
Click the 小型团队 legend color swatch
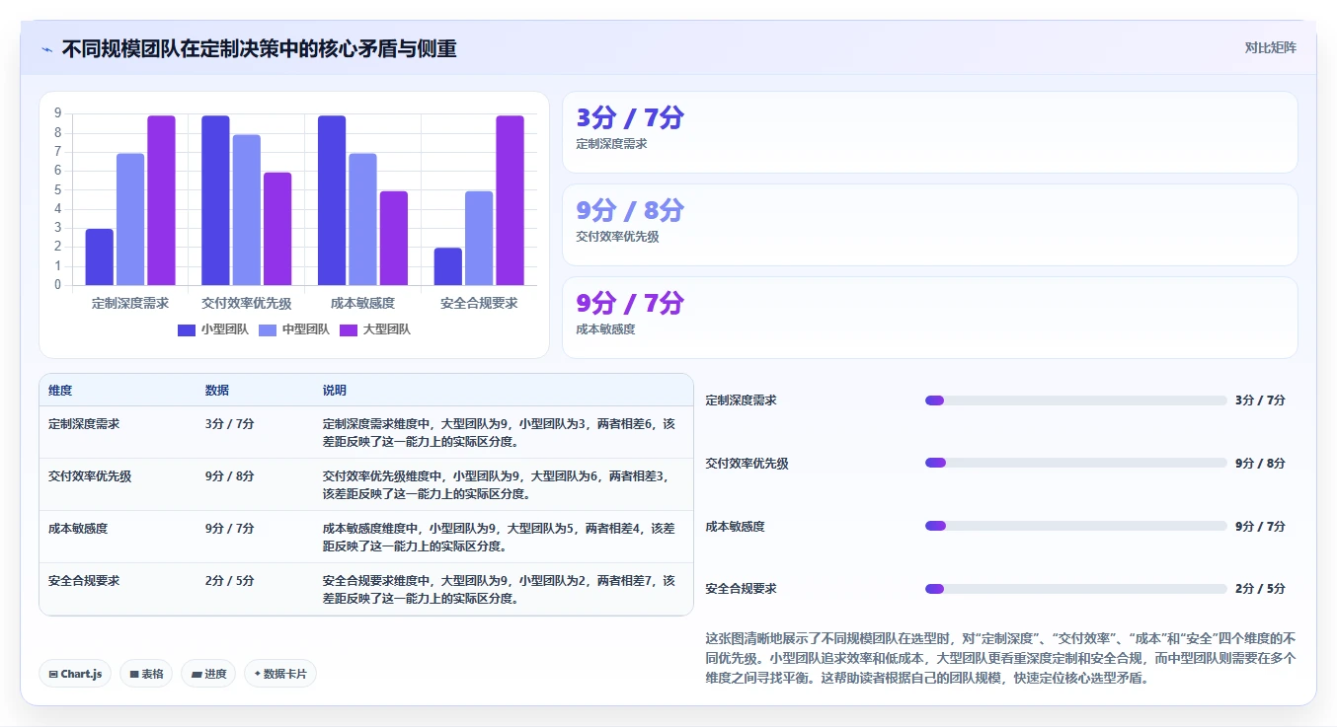coord(187,329)
